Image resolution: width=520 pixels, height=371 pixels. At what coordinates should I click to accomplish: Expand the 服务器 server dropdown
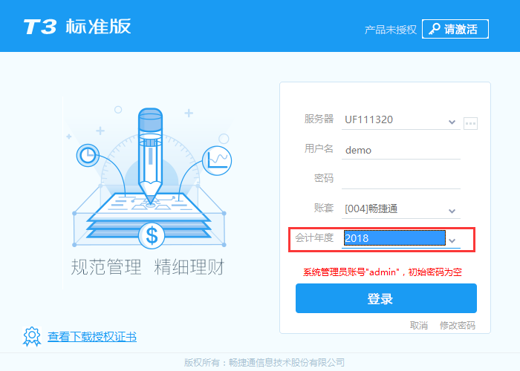pyautogui.click(x=452, y=122)
